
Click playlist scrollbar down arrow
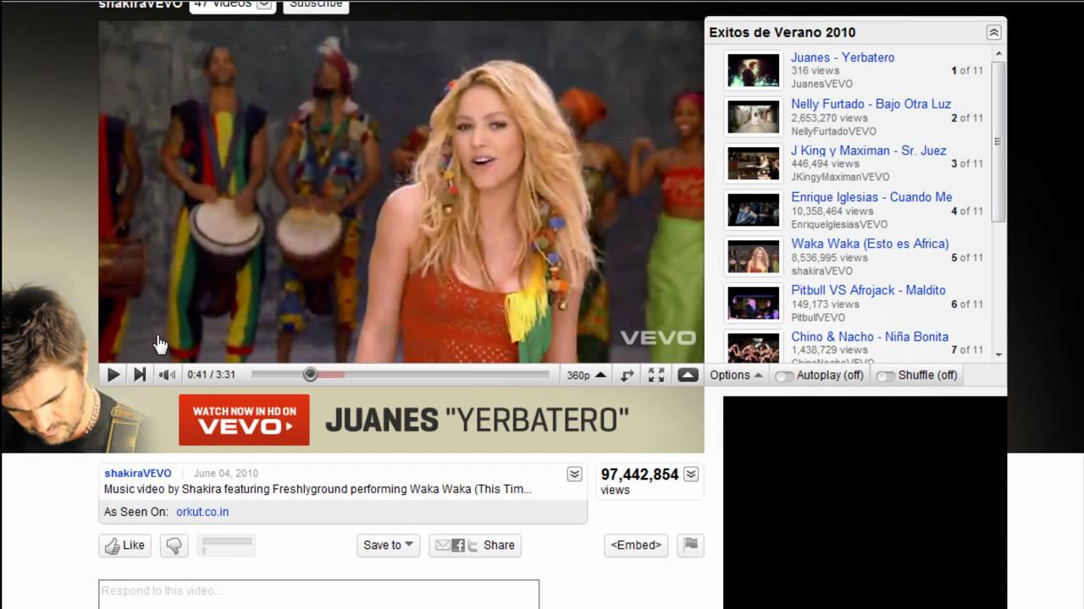tap(998, 355)
